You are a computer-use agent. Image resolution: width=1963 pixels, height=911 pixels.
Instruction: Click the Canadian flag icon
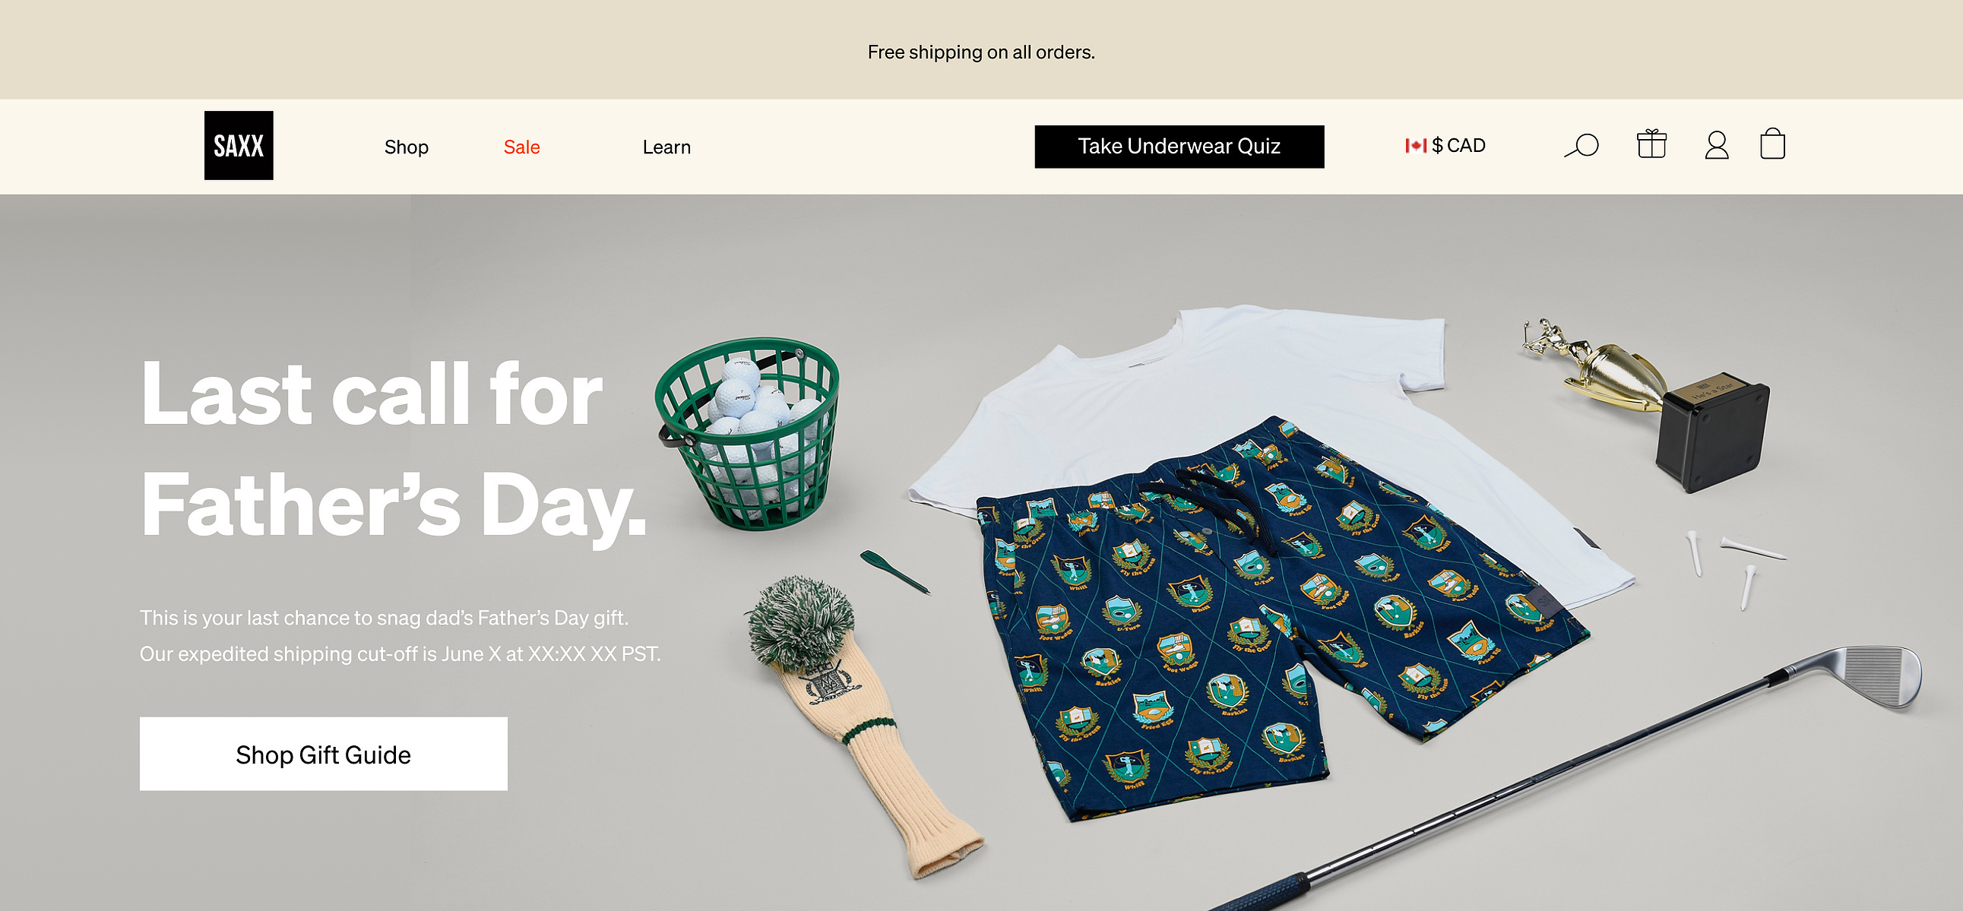1415,145
